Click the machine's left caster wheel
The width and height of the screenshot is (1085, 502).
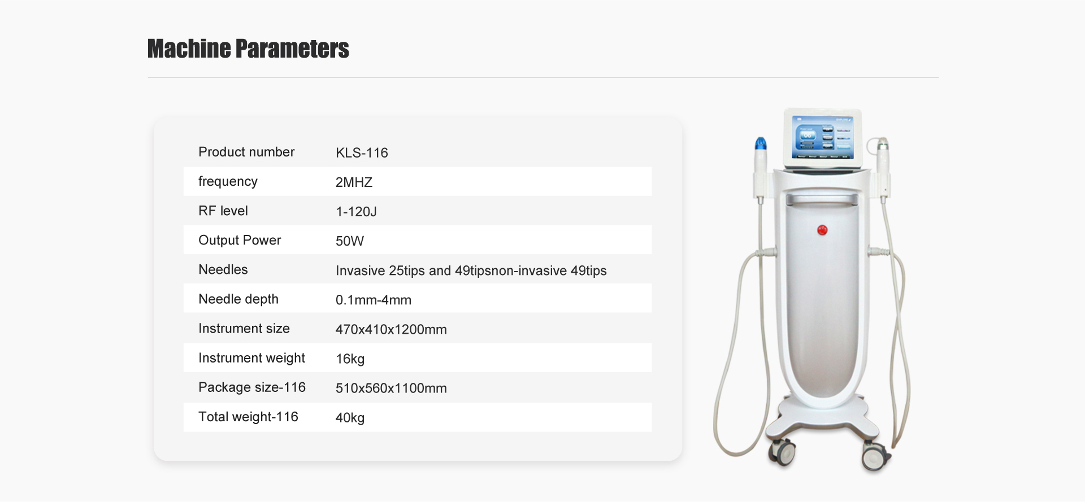coord(782,452)
